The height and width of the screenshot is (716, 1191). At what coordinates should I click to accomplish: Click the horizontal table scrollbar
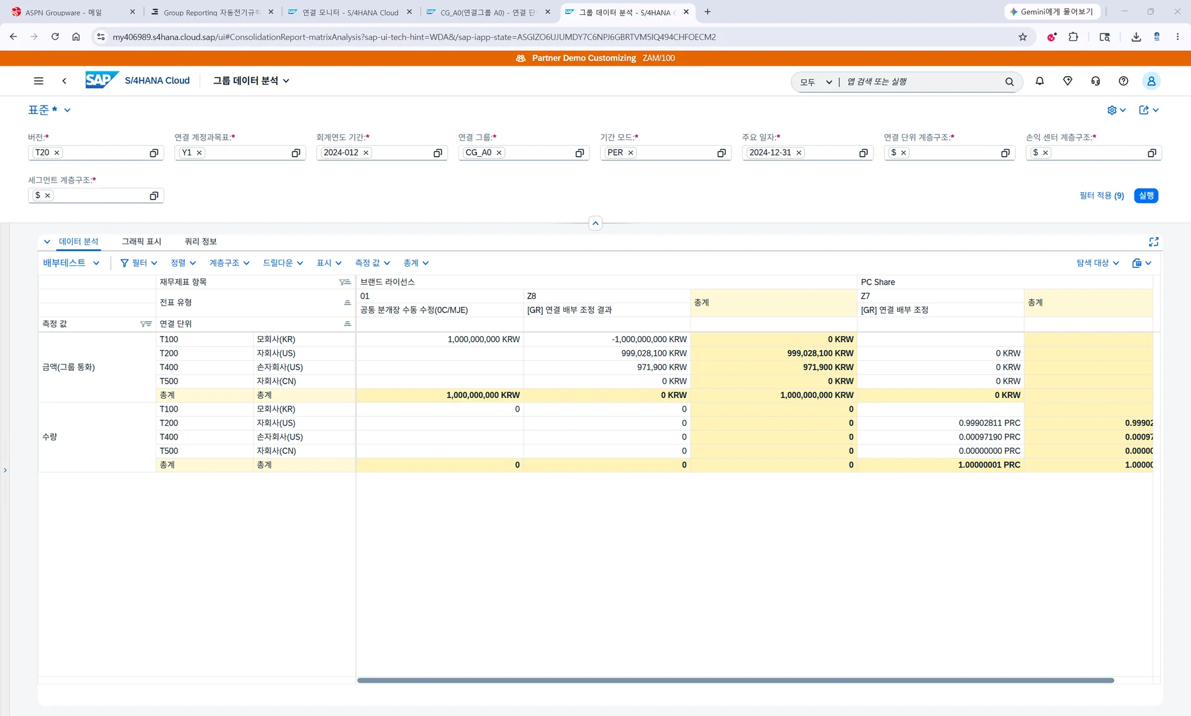[x=736, y=680]
